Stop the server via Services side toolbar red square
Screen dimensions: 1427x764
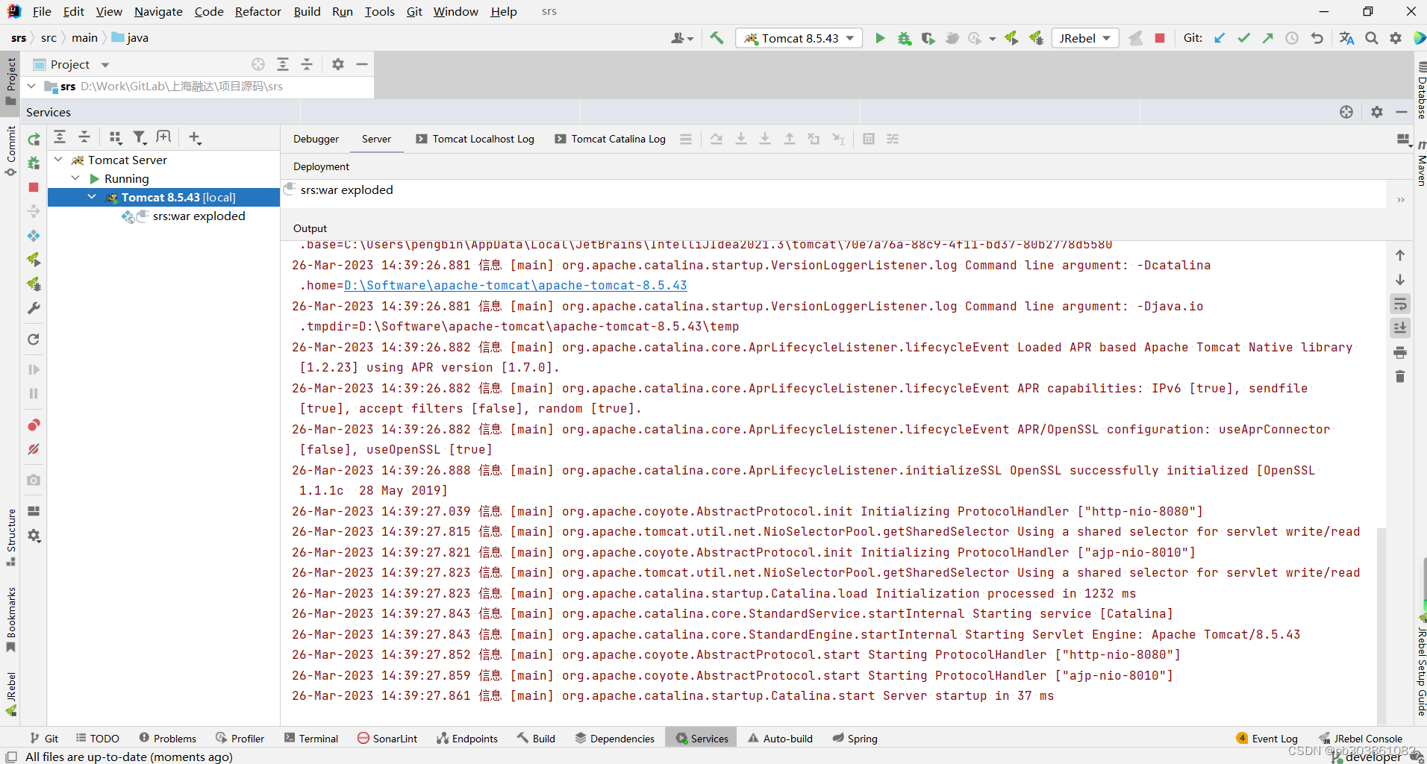pyautogui.click(x=34, y=187)
